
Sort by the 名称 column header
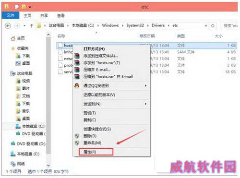61,36
